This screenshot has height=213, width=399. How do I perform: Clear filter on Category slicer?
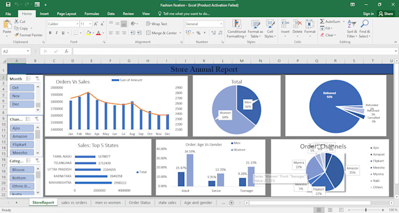[38, 161]
